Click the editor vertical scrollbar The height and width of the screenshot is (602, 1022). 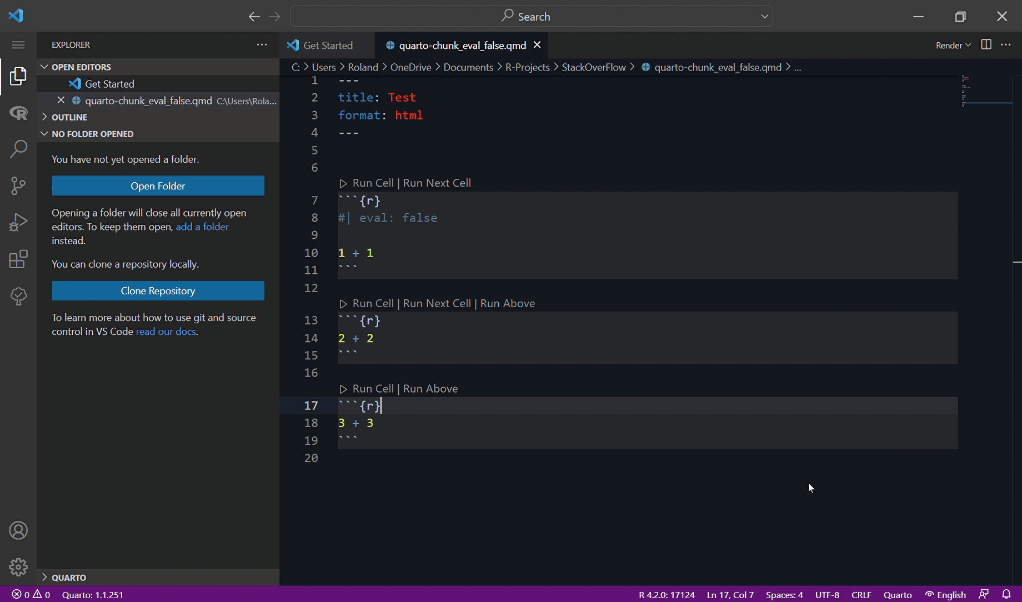pyautogui.click(x=1018, y=330)
